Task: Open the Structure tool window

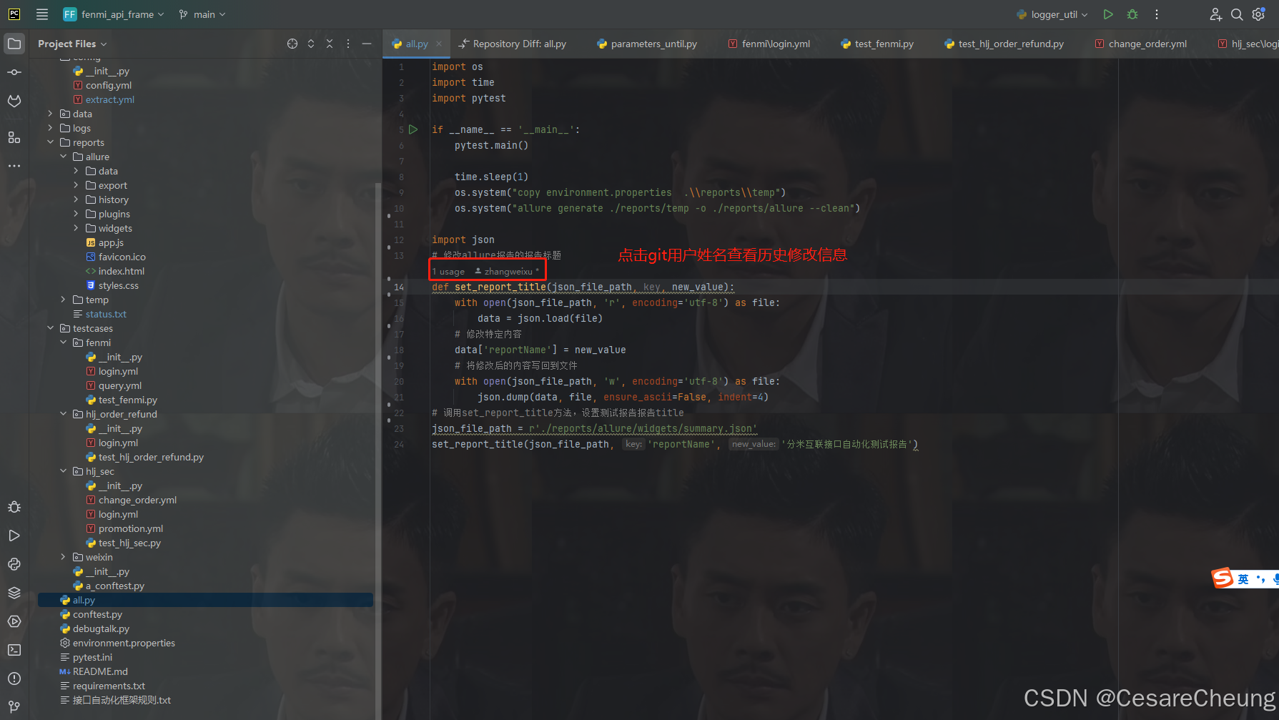Action: pyautogui.click(x=14, y=137)
